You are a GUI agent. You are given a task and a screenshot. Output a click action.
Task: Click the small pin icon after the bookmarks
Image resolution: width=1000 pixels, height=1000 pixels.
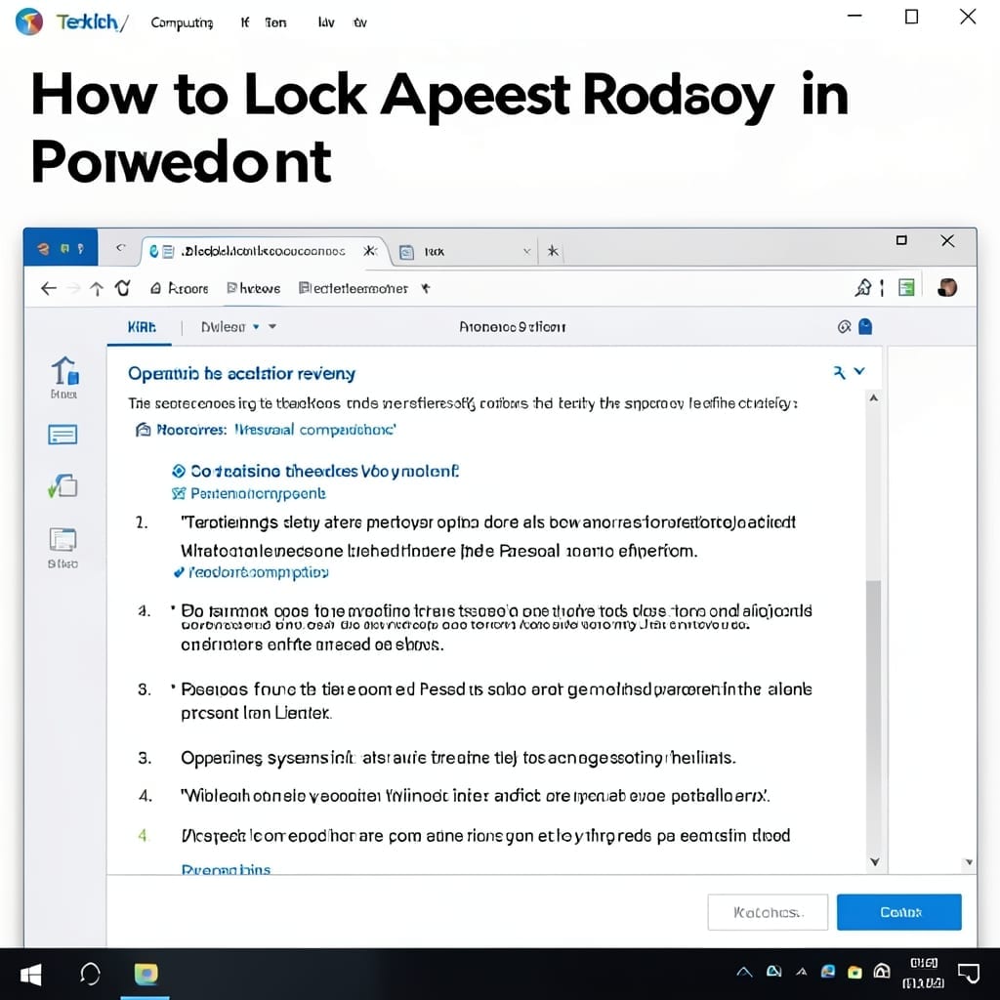(426, 289)
